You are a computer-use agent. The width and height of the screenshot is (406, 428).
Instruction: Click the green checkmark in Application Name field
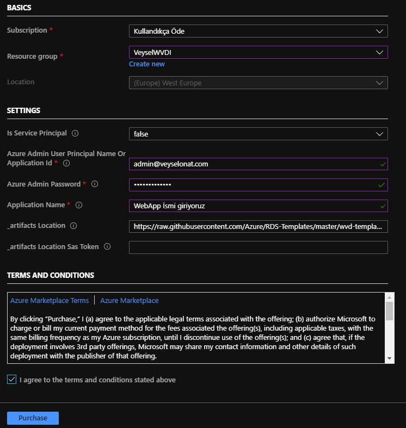coord(383,206)
